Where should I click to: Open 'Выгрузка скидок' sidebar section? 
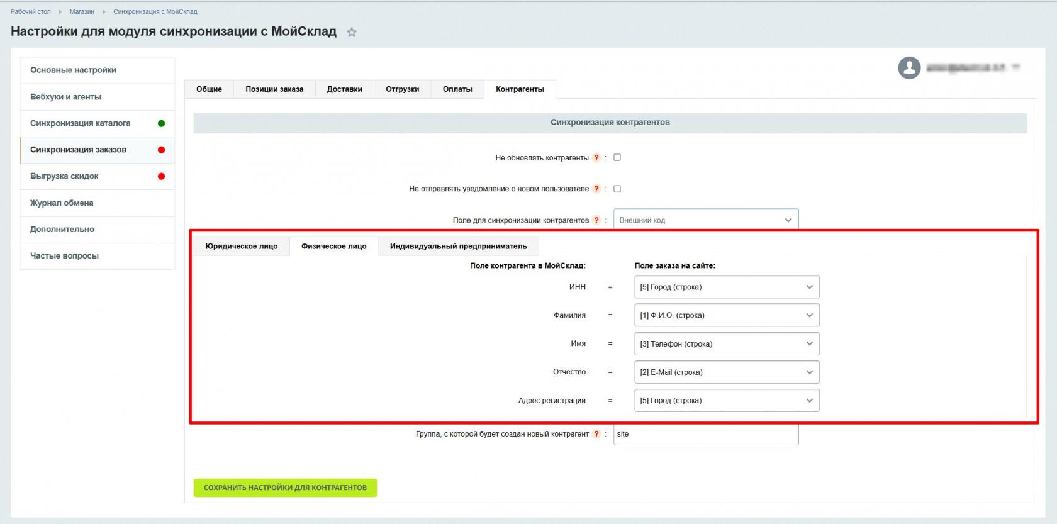pyautogui.click(x=98, y=176)
